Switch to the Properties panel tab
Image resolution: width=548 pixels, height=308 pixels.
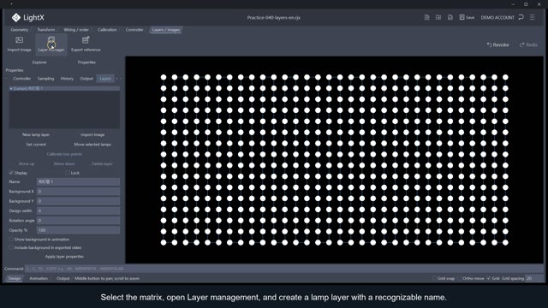(x=86, y=62)
